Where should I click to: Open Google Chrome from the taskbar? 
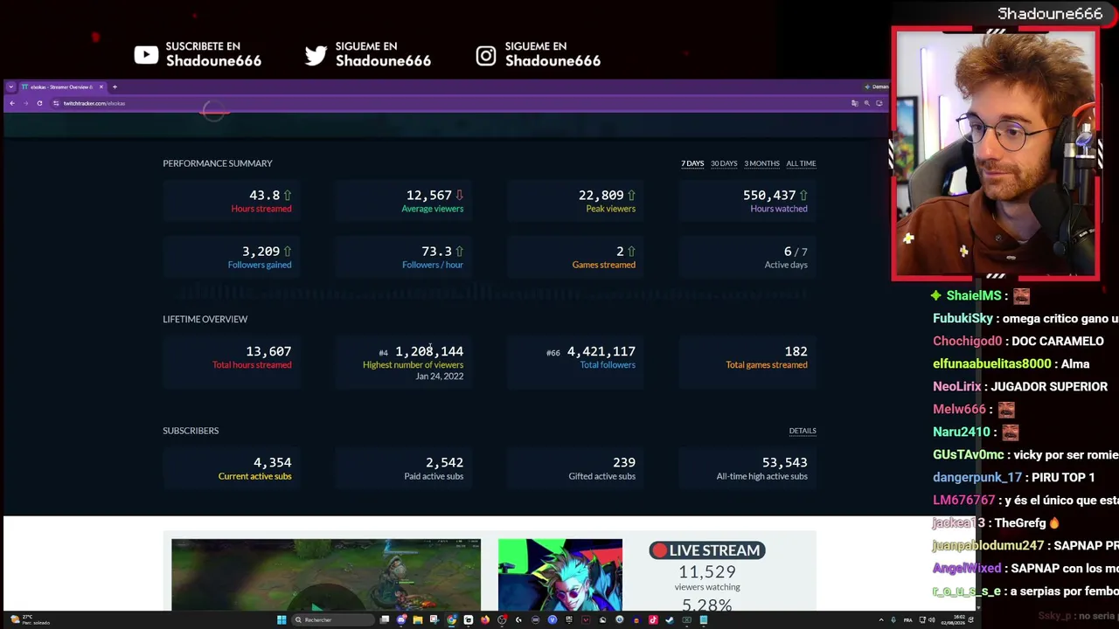pos(451,620)
